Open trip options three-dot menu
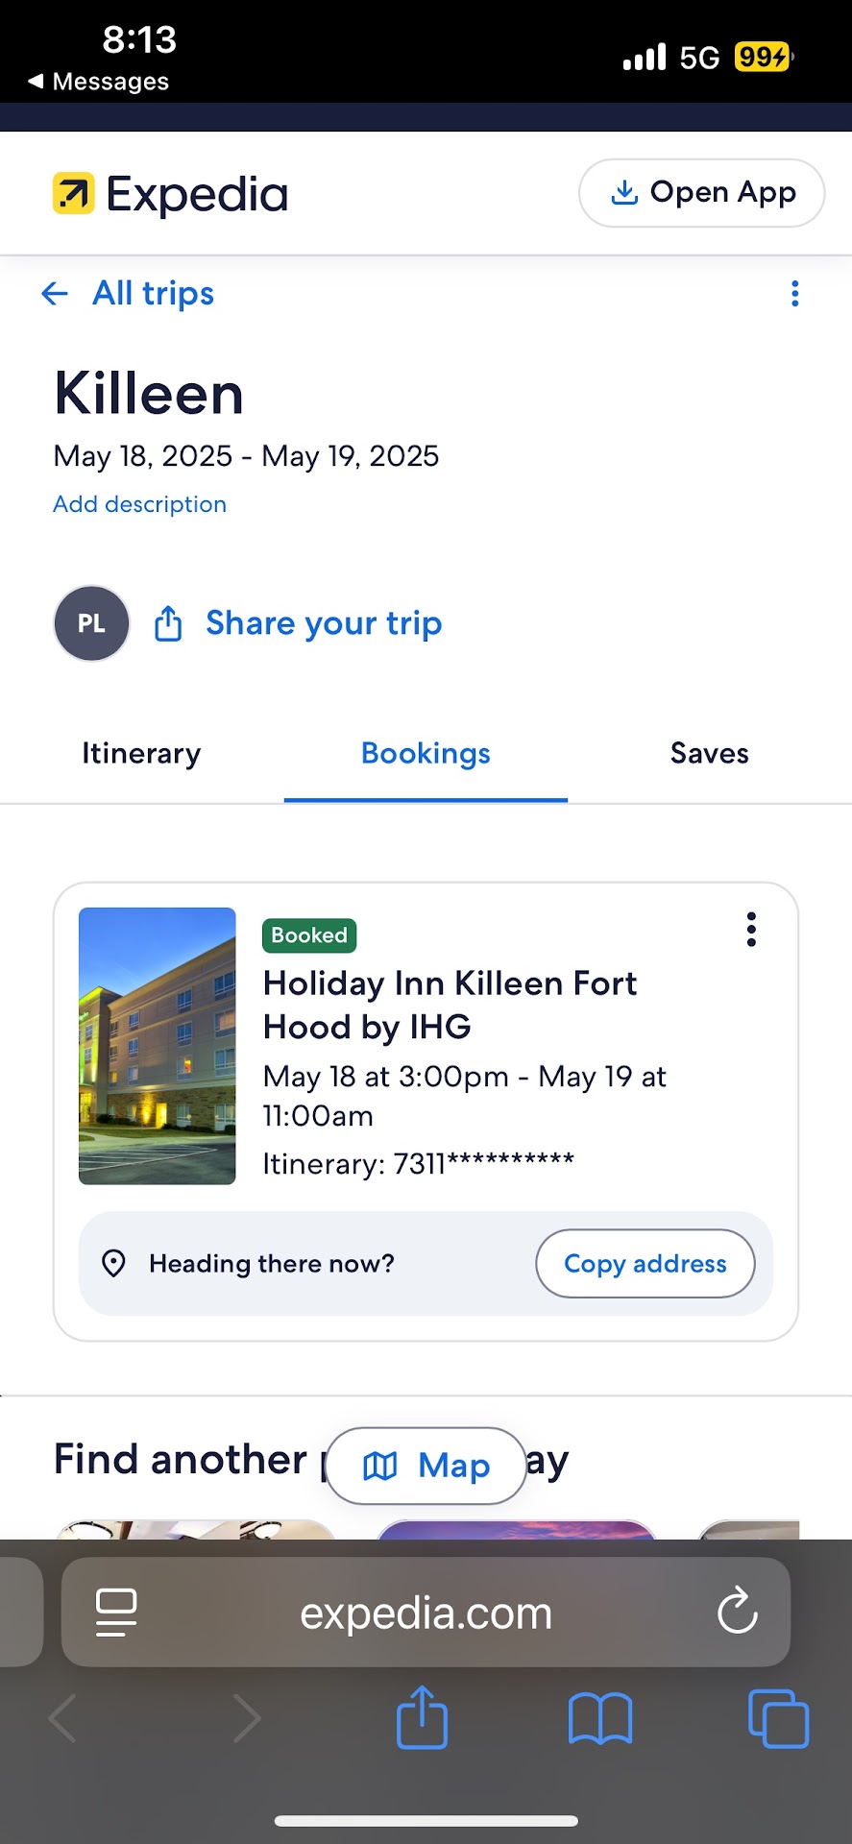852x1844 pixels. 794,294
